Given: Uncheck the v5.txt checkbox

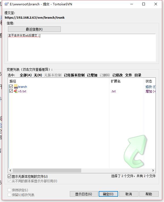Looking at the screenshot, I should tap(11, 91).
